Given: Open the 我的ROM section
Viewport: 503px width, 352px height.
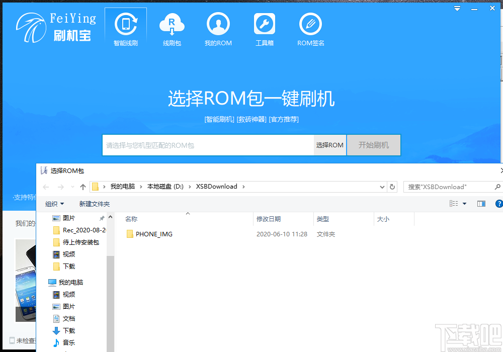Looking at the screenshot, I should click(218, 28).
